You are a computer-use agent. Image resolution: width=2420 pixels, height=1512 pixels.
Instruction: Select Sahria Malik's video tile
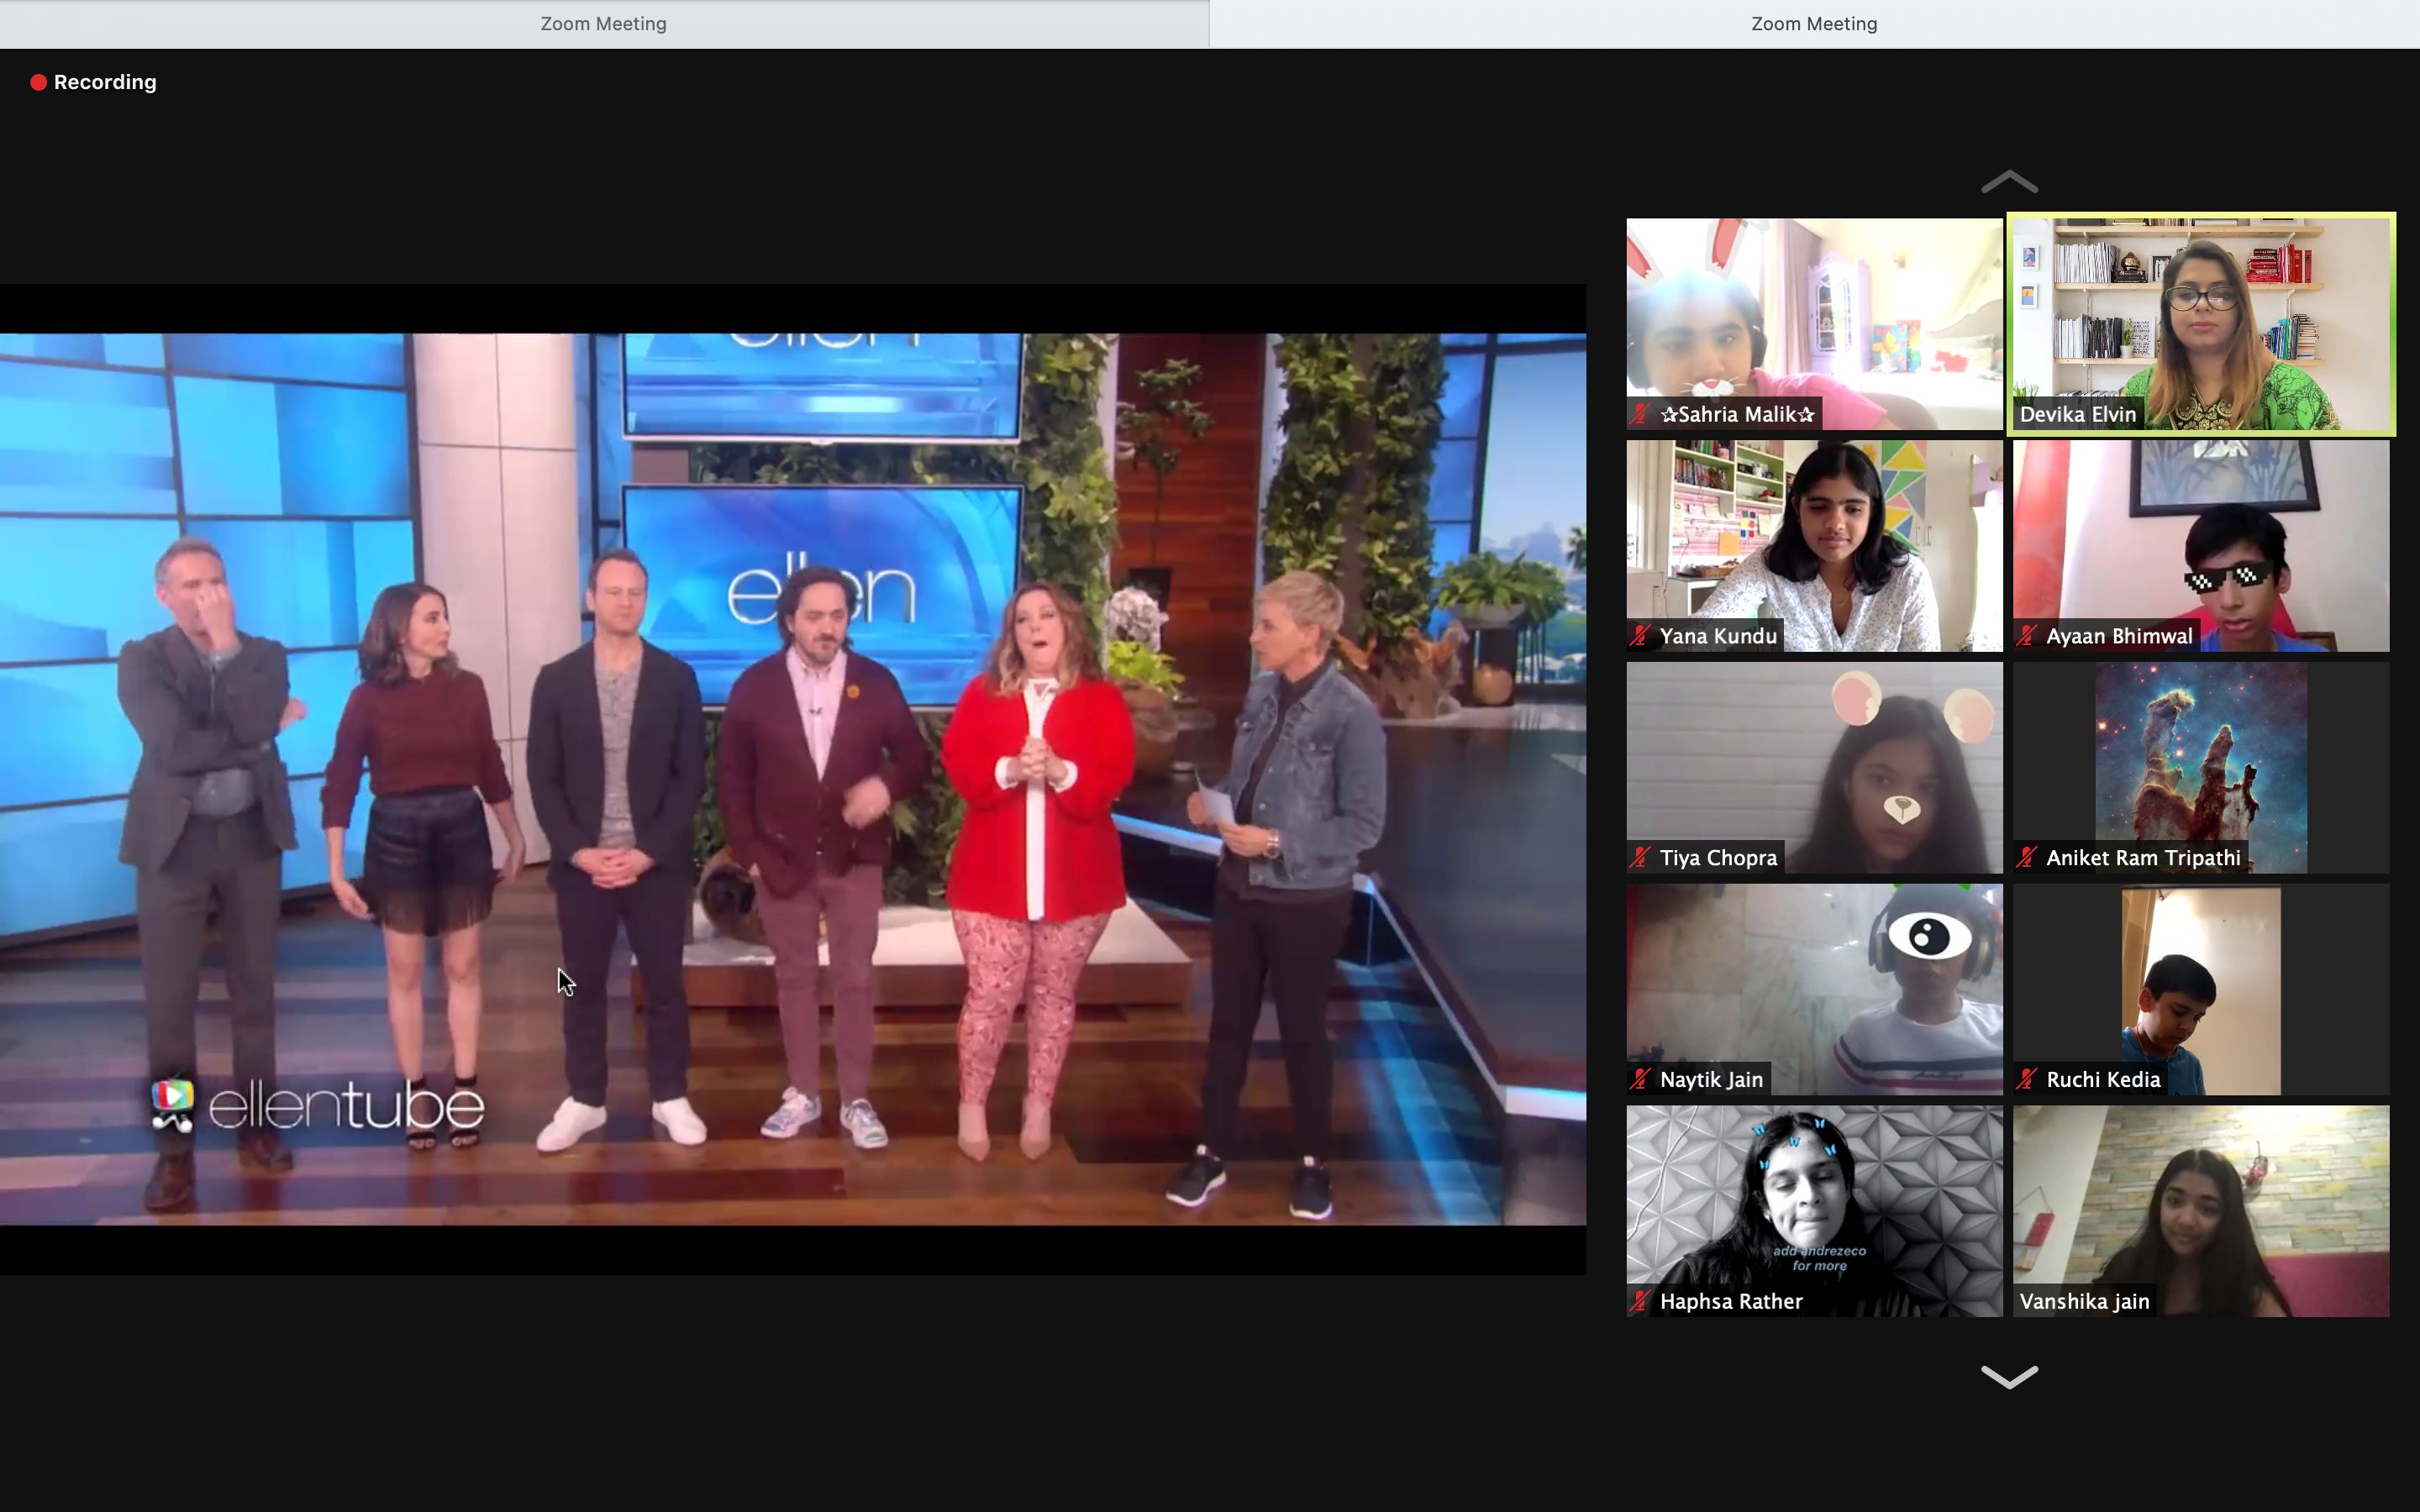tap(1814, 324)
